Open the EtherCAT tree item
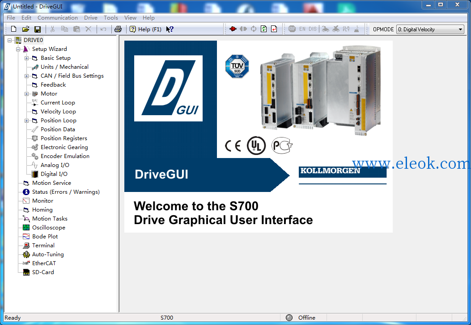This screenshot has height=325, width=471. tap(44, 263)
